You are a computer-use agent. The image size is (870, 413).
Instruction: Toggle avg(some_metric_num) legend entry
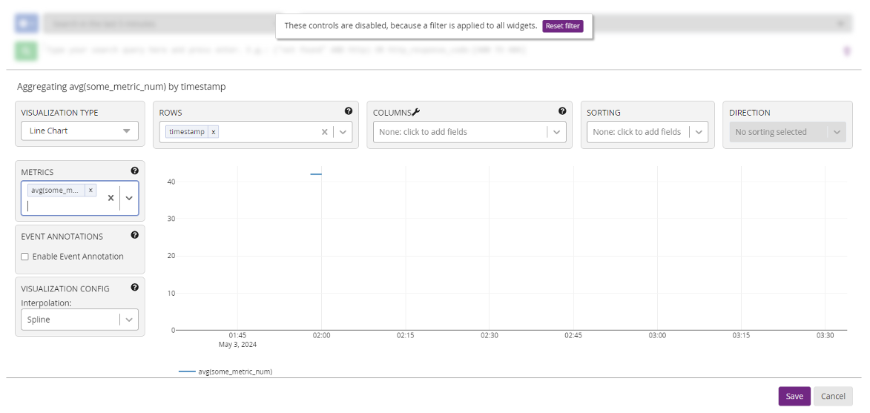[x=225, y=371]
